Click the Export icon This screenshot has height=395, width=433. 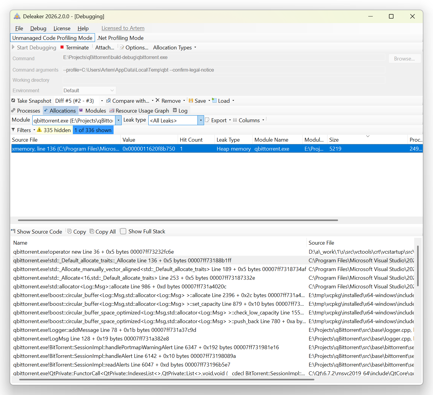tap(207, 120)
